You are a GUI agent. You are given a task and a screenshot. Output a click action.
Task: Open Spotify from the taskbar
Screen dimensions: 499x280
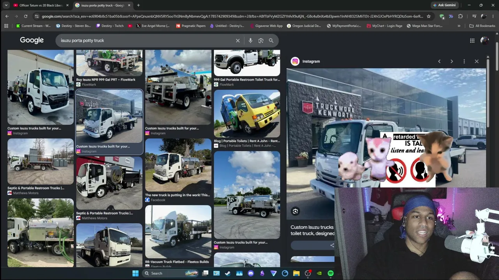[x=331, y=273]
